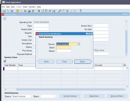
Task: Click the lines scrollbar right arrow
Action: coord(125,90)
